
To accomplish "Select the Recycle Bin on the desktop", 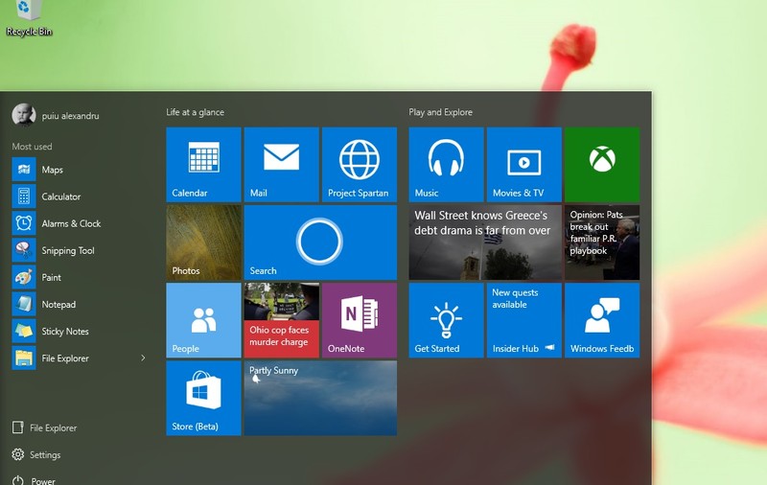I will click(x=29, y=18).
